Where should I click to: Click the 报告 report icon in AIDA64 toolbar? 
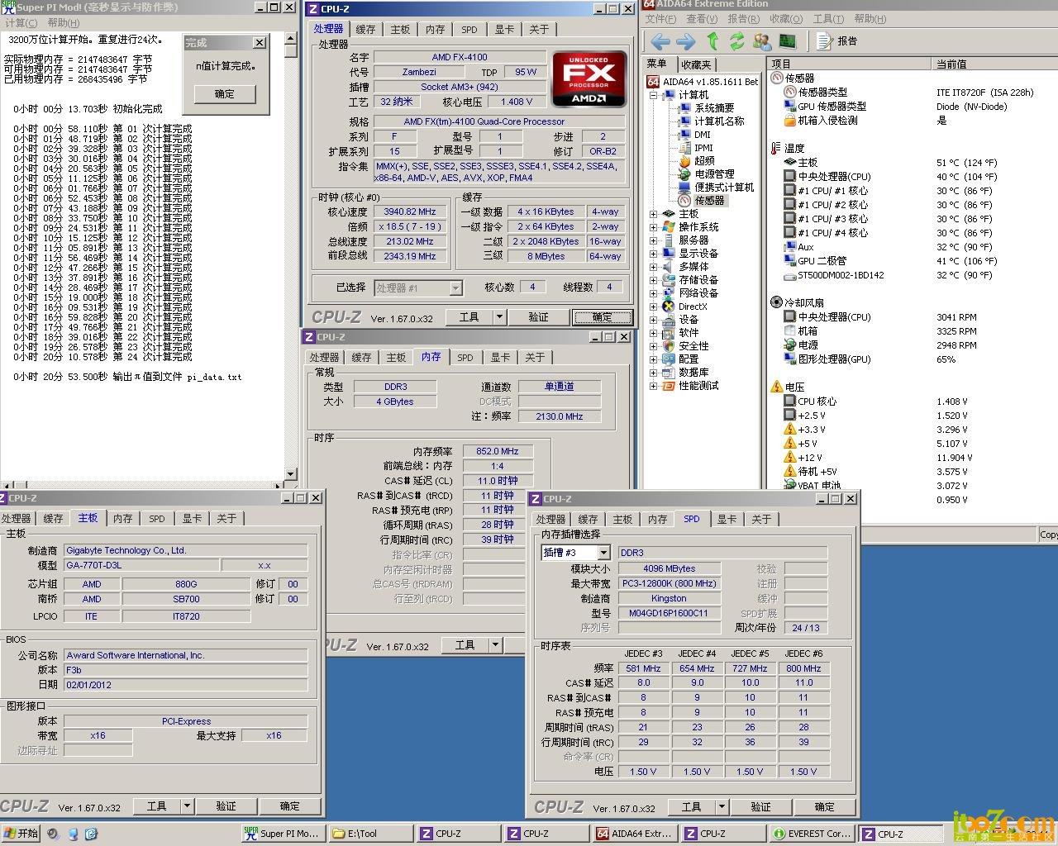click(x=823, y=41)
